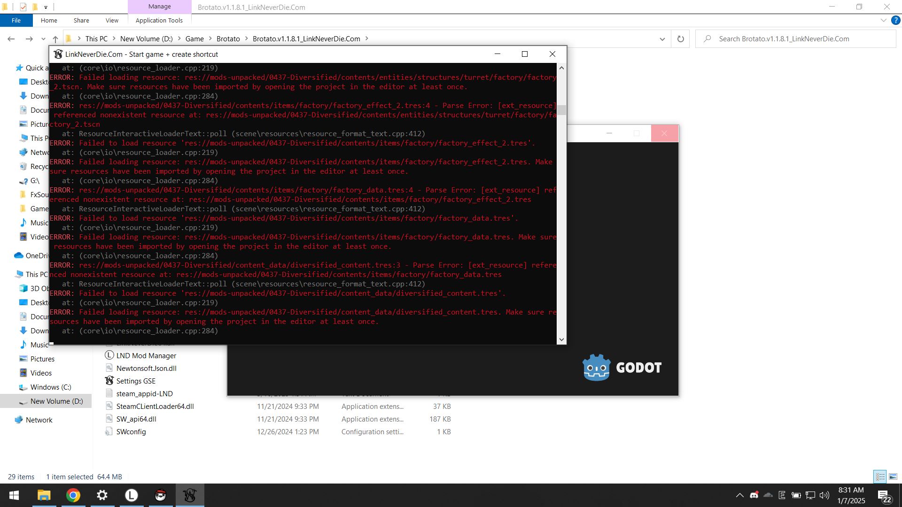Select New Volume (D:) in navigation pane
This screenshot has width=902, height=507.
point(56,401)
